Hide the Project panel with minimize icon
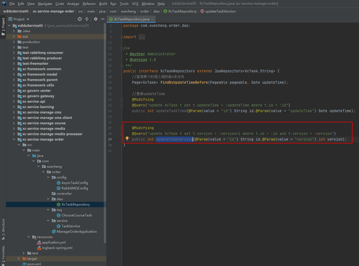Image resolution: width=359 pixels, height=266 pixels. [102, 19]
